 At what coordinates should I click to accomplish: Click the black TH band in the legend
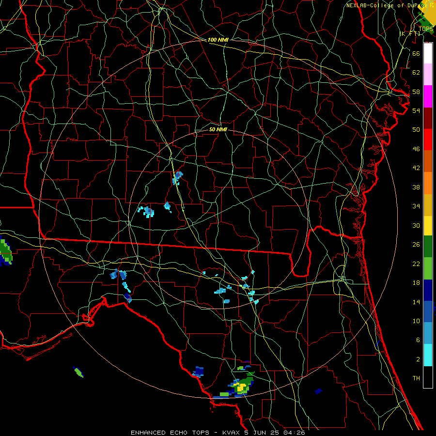click(x=428, y=377)
